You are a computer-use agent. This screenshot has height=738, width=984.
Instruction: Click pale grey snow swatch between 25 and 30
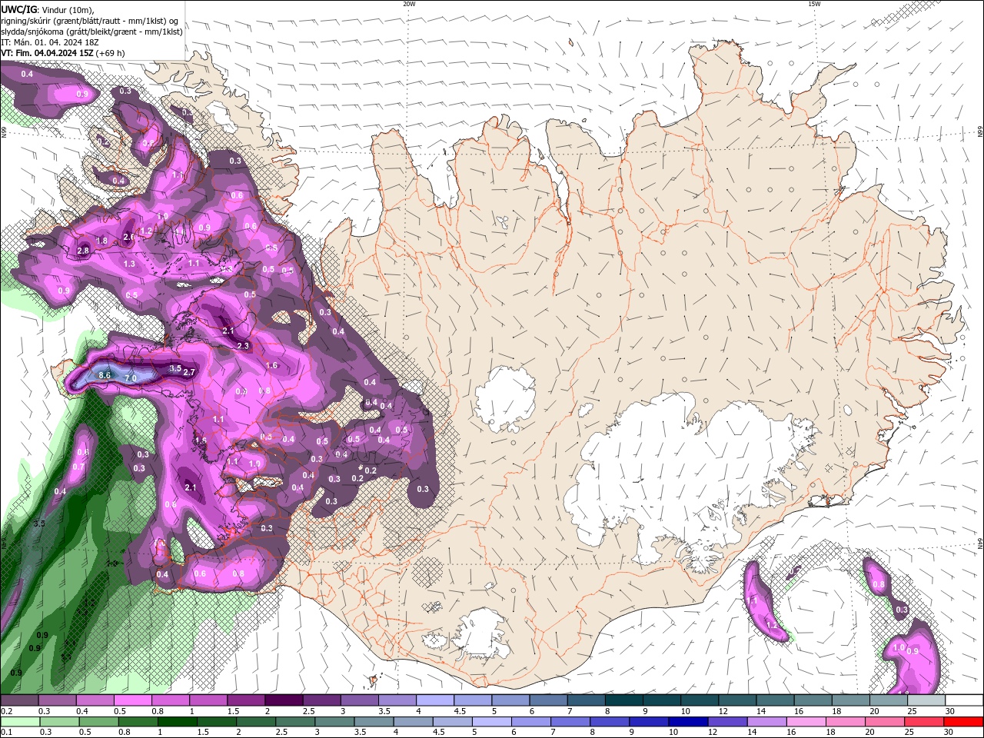[x=926, y=700]
